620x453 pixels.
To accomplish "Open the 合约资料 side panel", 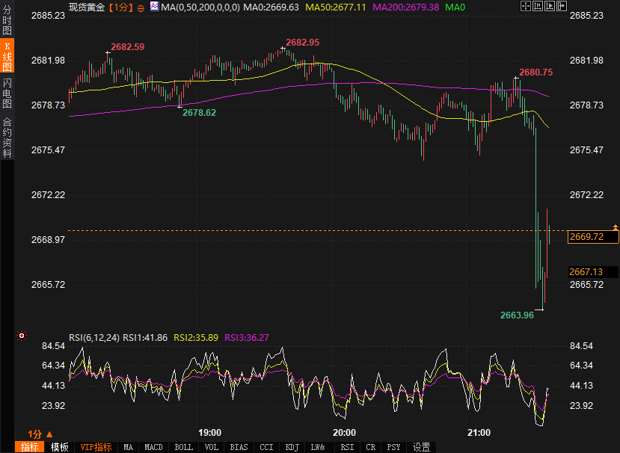I will (7, 137).
